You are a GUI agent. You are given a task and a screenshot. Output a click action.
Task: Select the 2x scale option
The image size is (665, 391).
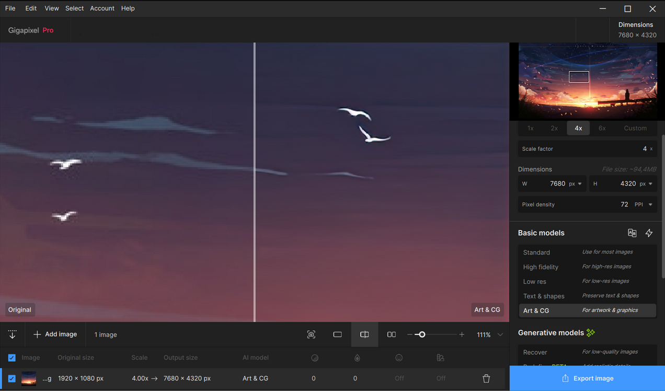point(554,128)
